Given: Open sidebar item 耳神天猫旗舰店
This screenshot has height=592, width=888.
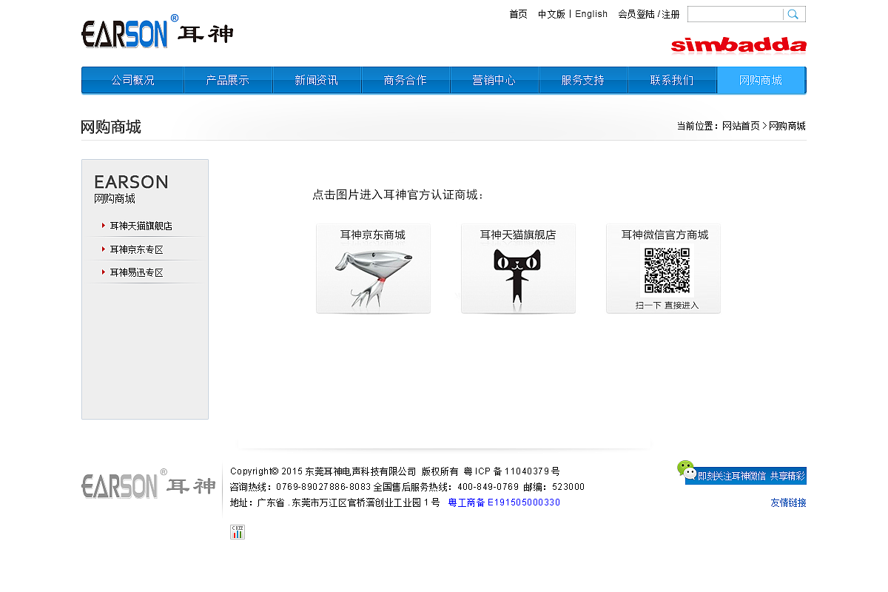Looking at the screenshot, I should pyautogui.click(x=141, y=226).
